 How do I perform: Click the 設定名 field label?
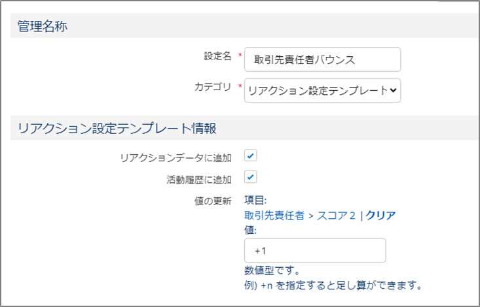(217, 56)
